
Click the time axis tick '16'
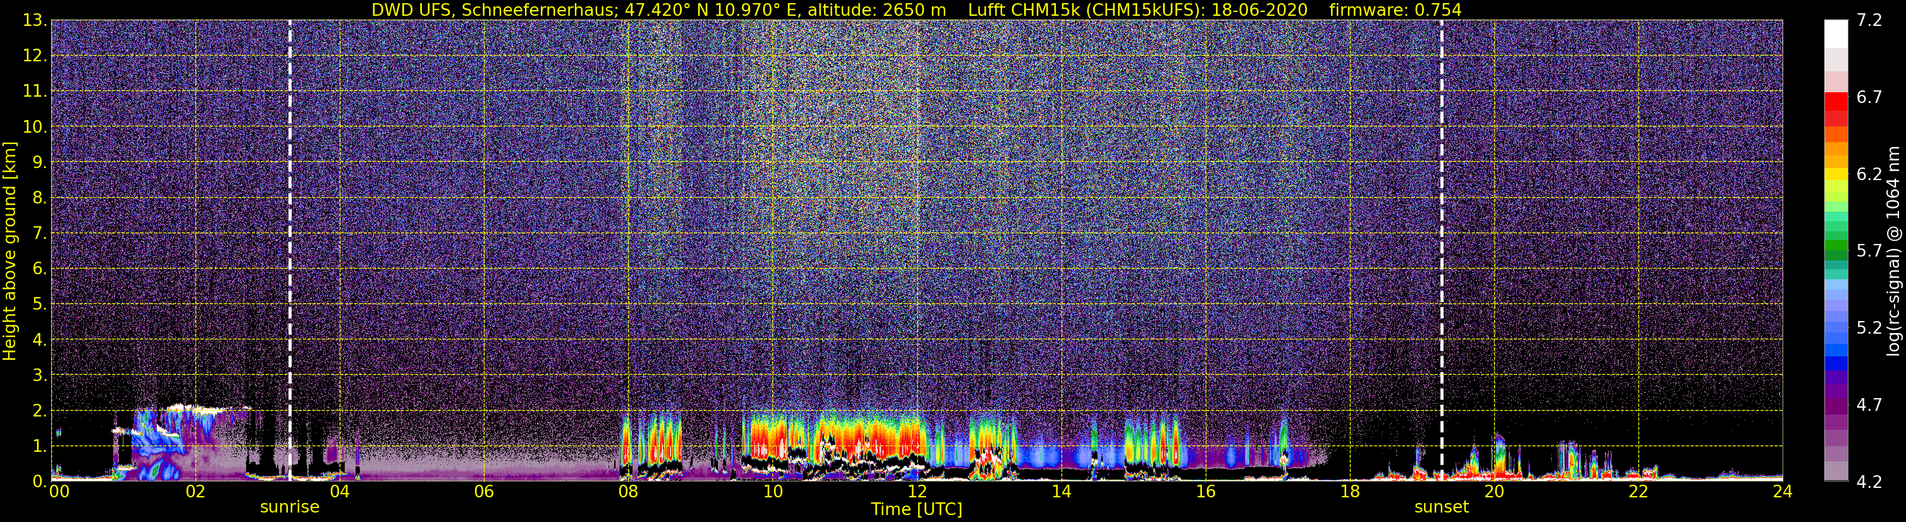point(1205,492)
